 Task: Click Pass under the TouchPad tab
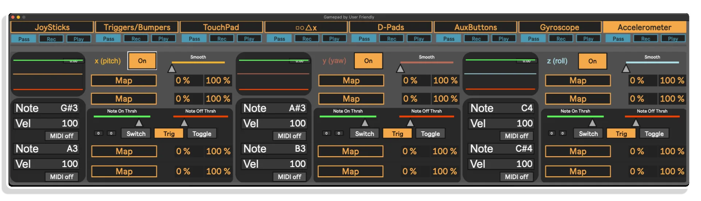pos(194,39)
